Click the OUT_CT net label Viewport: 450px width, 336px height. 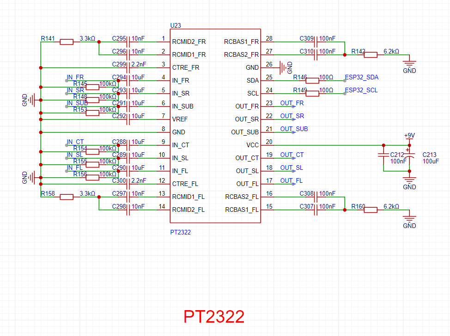[292, 155]
